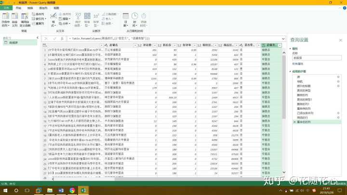Screen dimensions: 347x195
Task: Click the 时间 (Time) clock icon
Action: coord(134,16)
